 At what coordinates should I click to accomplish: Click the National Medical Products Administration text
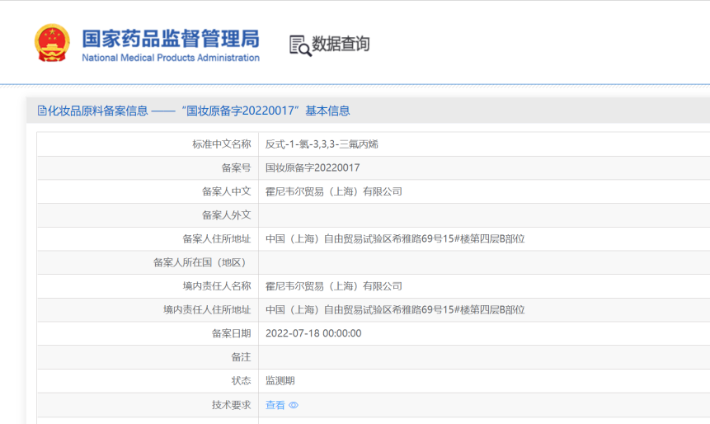click(171, 58)
